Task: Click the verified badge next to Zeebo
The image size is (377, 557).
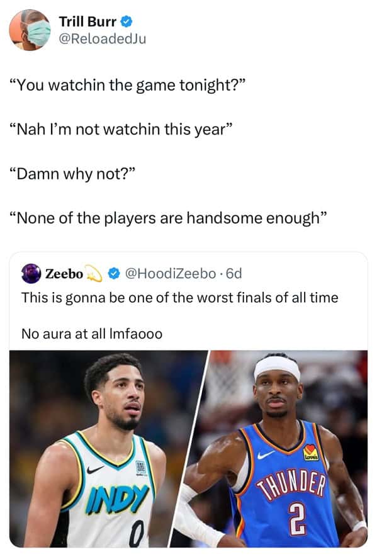Action: tap(113, 274)
